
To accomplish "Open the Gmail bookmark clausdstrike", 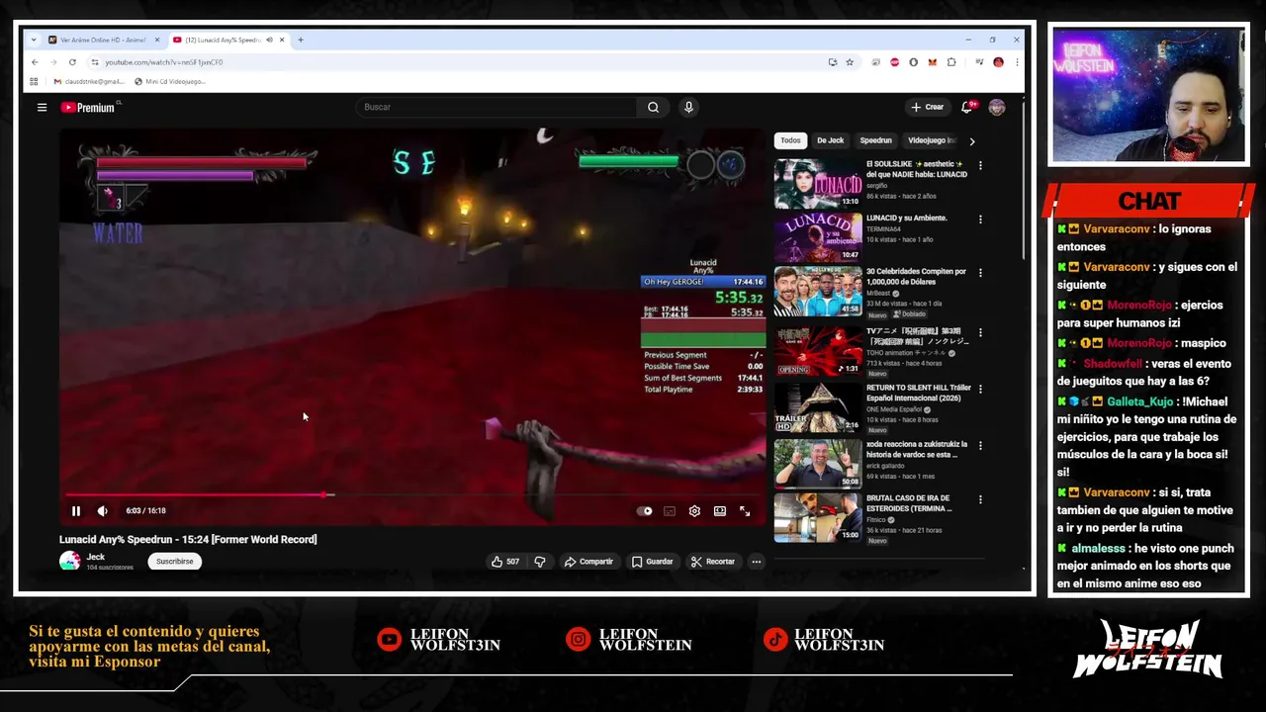I will 89,81.
